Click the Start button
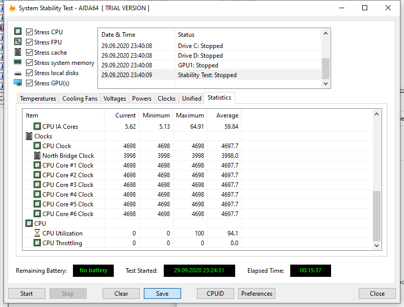Viewport: 404px width, 307px height. [27, 294]
